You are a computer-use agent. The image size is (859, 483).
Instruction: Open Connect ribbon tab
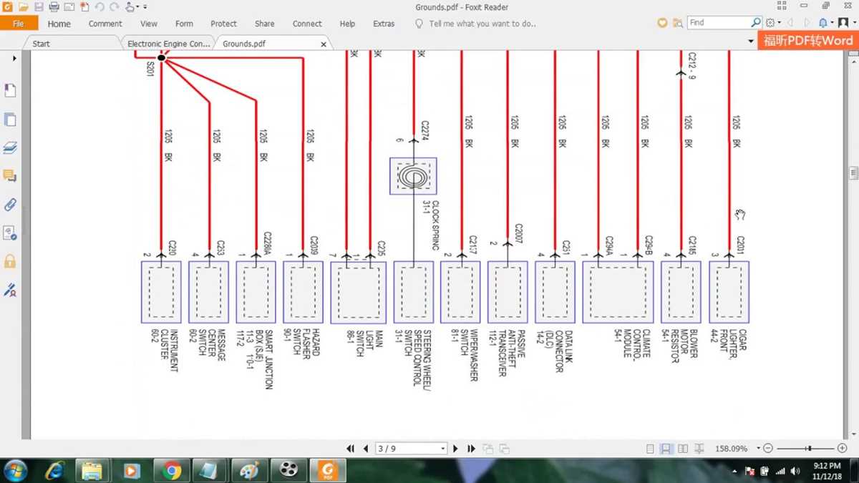[307, 24]
